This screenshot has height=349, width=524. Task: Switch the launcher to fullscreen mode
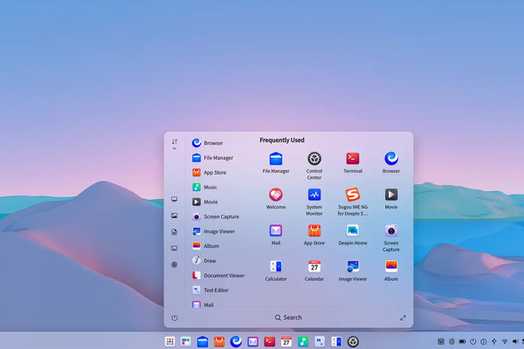(403, 318)
